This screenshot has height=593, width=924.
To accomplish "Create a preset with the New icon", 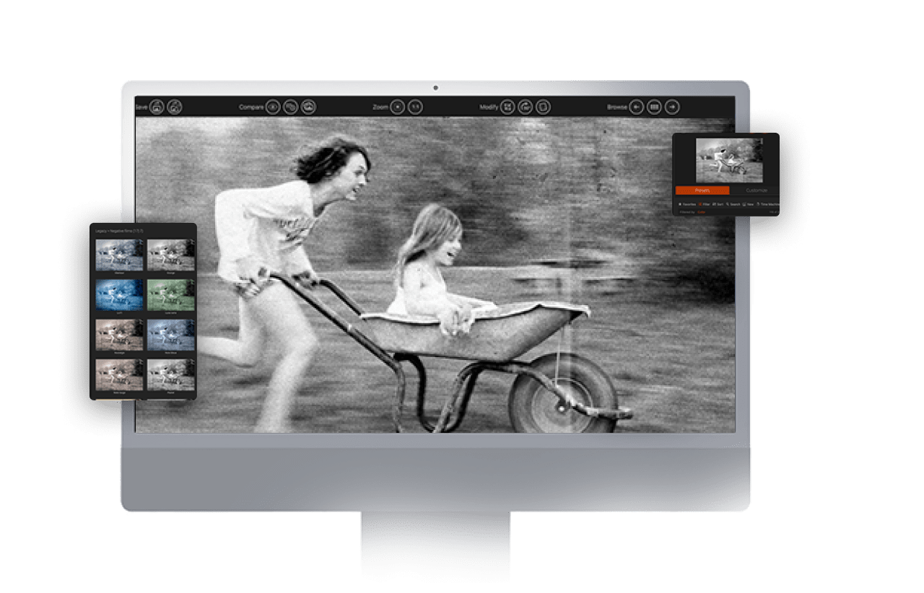I will [x=744, y=204].
